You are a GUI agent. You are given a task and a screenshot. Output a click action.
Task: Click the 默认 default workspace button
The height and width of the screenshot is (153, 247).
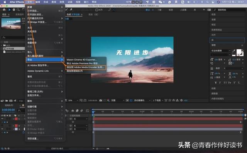[x=148, y=10]
